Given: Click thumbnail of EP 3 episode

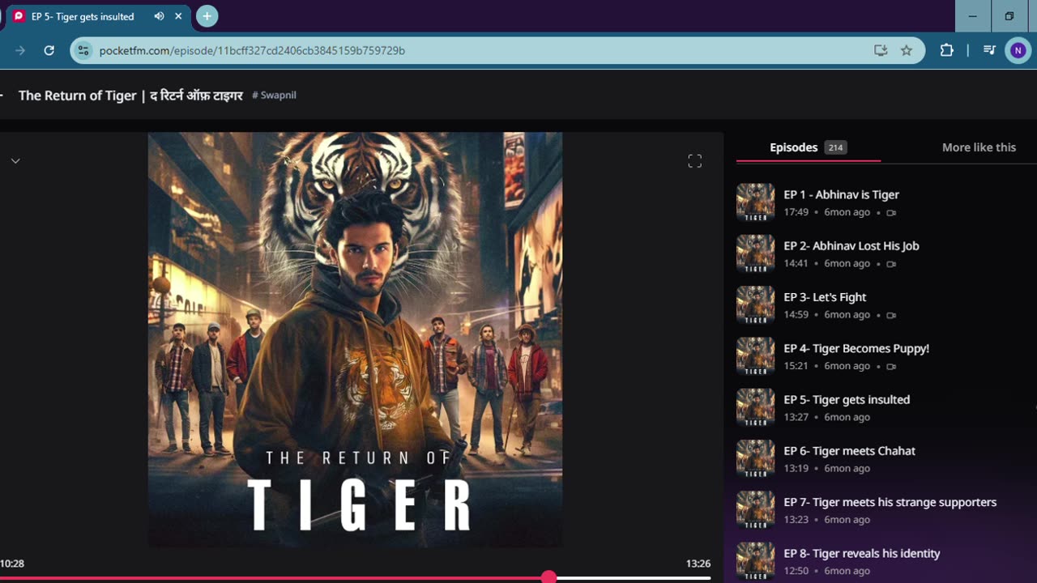Looking at the screenshot, I should [x=755, y=305].
